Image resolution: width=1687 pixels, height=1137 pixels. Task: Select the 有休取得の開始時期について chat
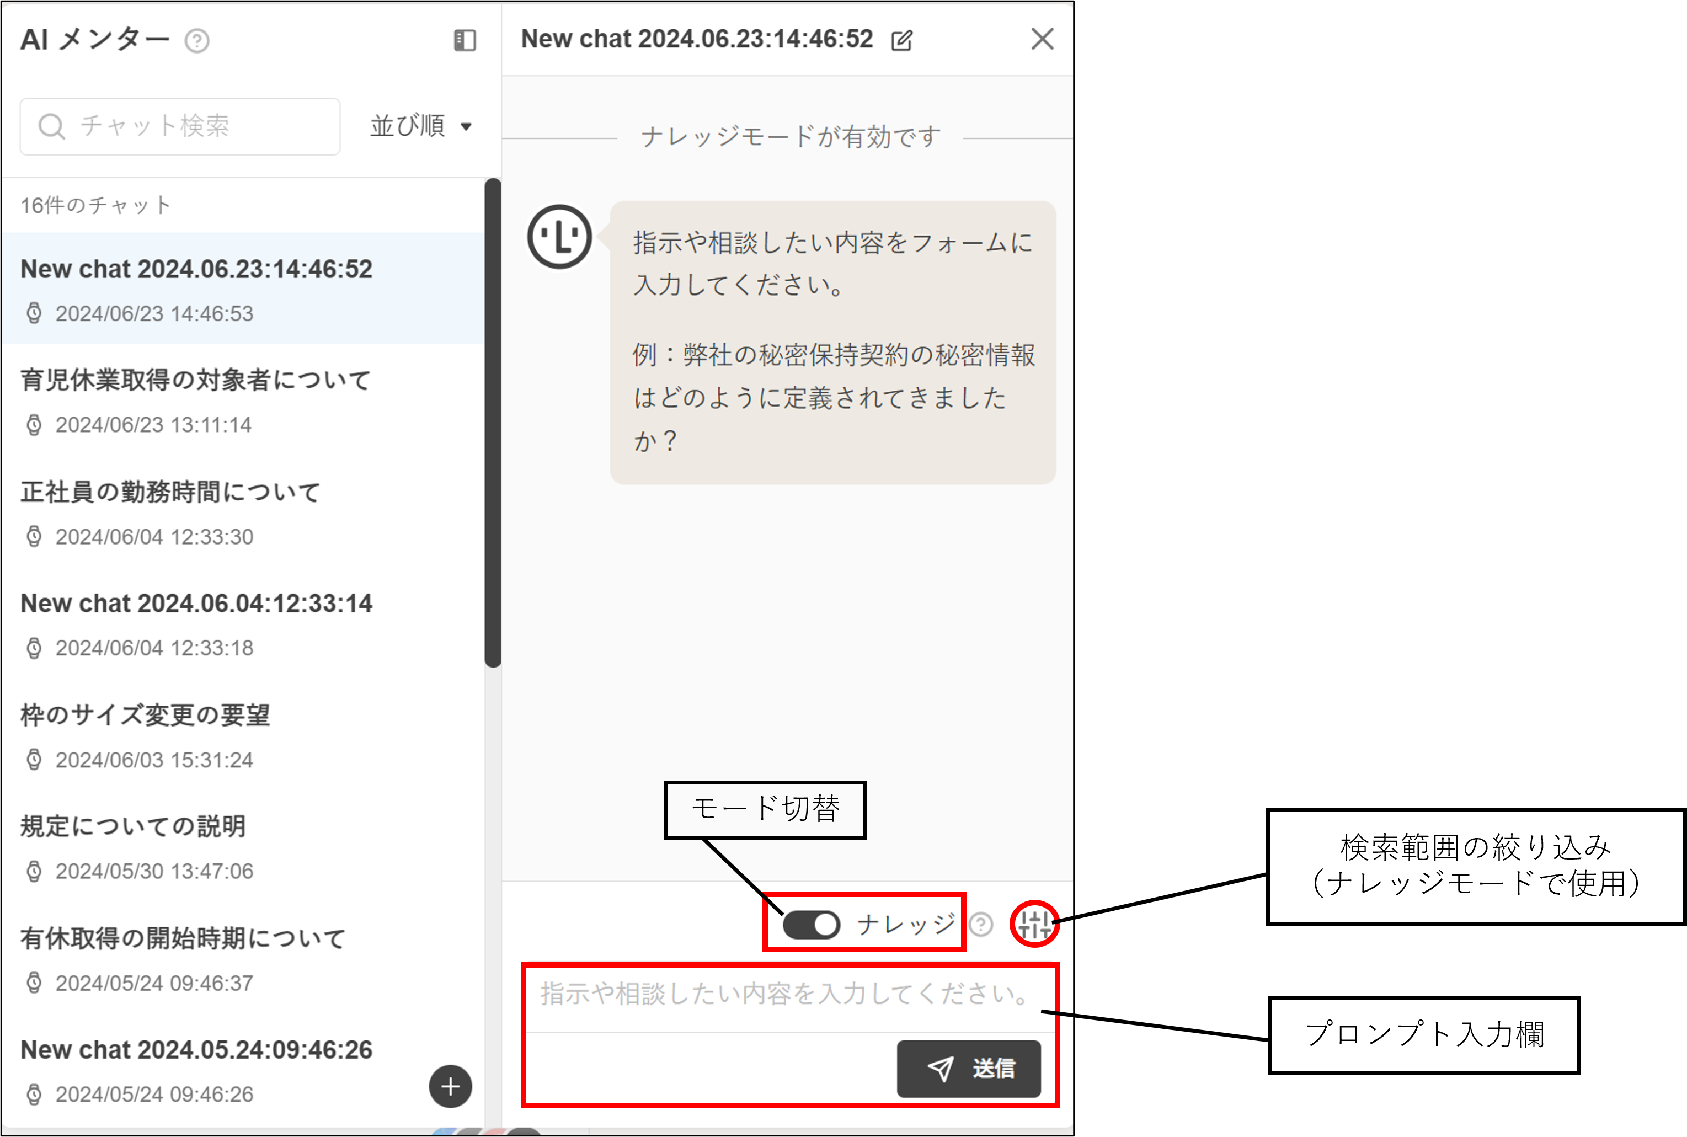183,938
